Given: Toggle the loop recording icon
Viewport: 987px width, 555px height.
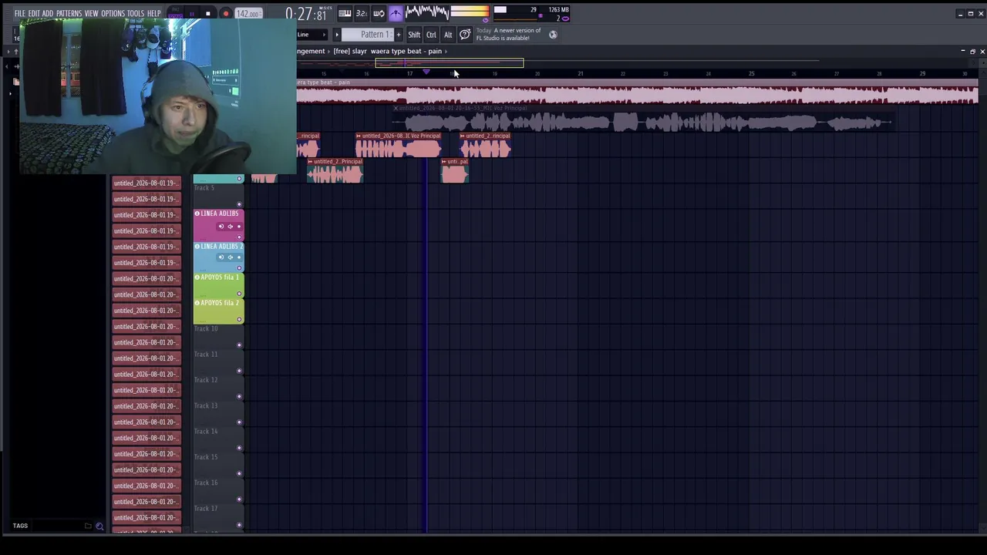Looking at the screenshot, I should coord(379,14).
